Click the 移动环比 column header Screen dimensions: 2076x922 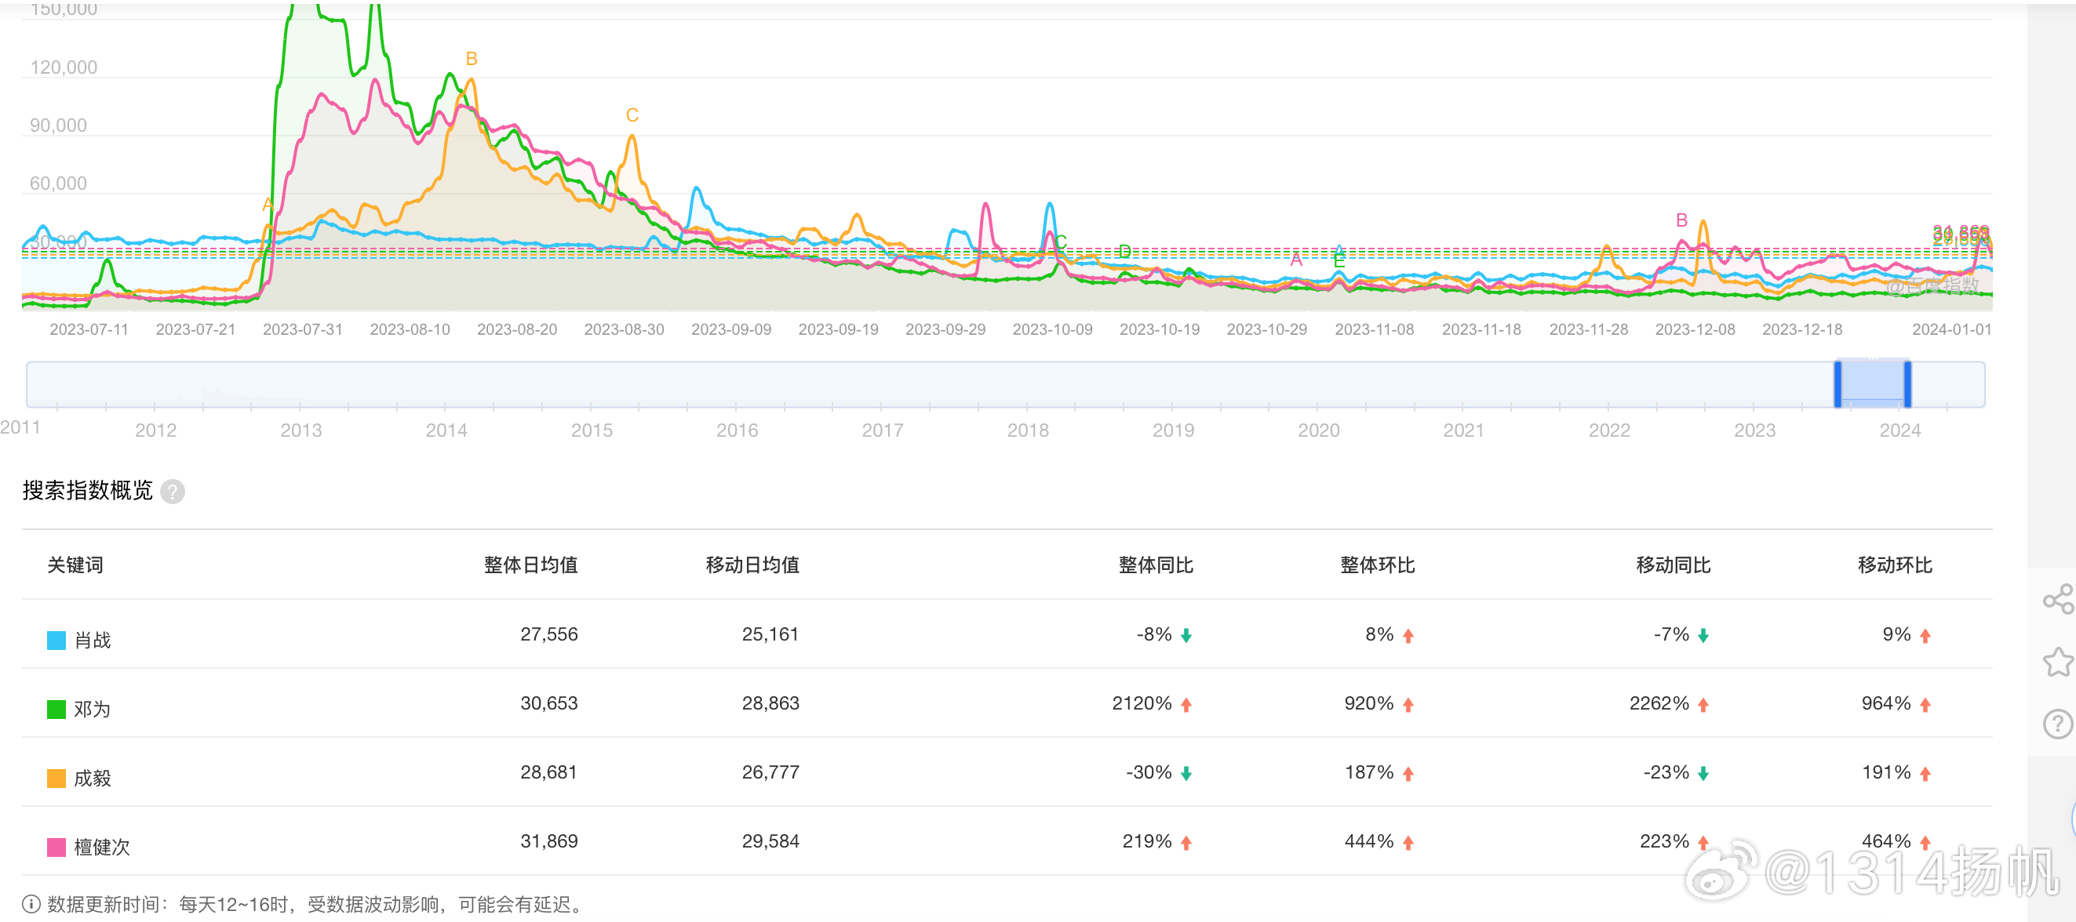tap(1895, 564)
